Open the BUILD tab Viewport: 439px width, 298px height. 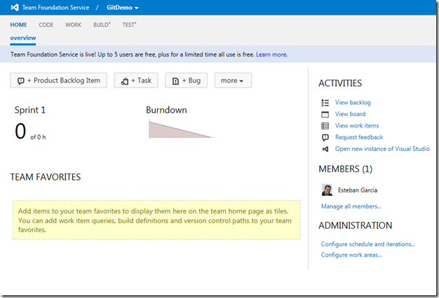pos(102,25)
